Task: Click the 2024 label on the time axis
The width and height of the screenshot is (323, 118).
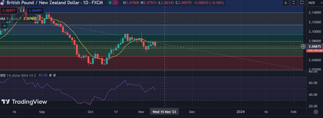Action: tap(240, 112)
